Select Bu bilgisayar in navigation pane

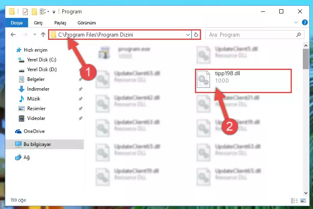click(x=45, y=144)
